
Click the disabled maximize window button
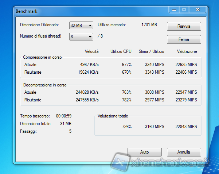click(184, 10)
